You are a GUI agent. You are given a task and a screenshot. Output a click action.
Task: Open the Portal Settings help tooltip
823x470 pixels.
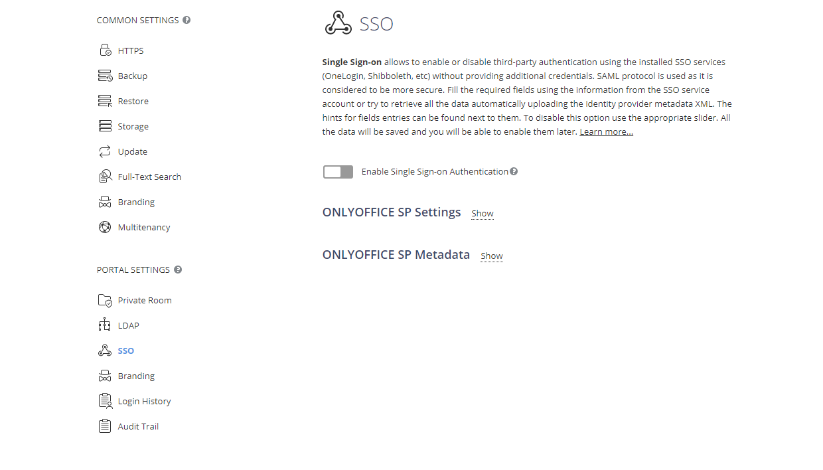[177, 270]
